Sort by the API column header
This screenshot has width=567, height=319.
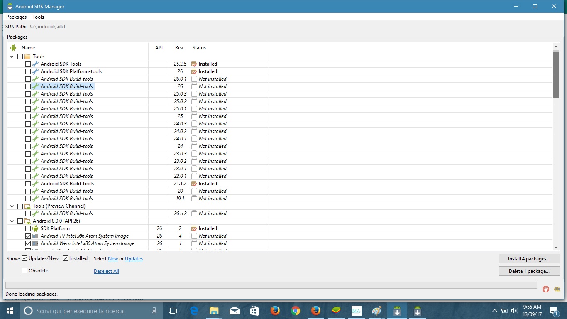tap(159, 48)
